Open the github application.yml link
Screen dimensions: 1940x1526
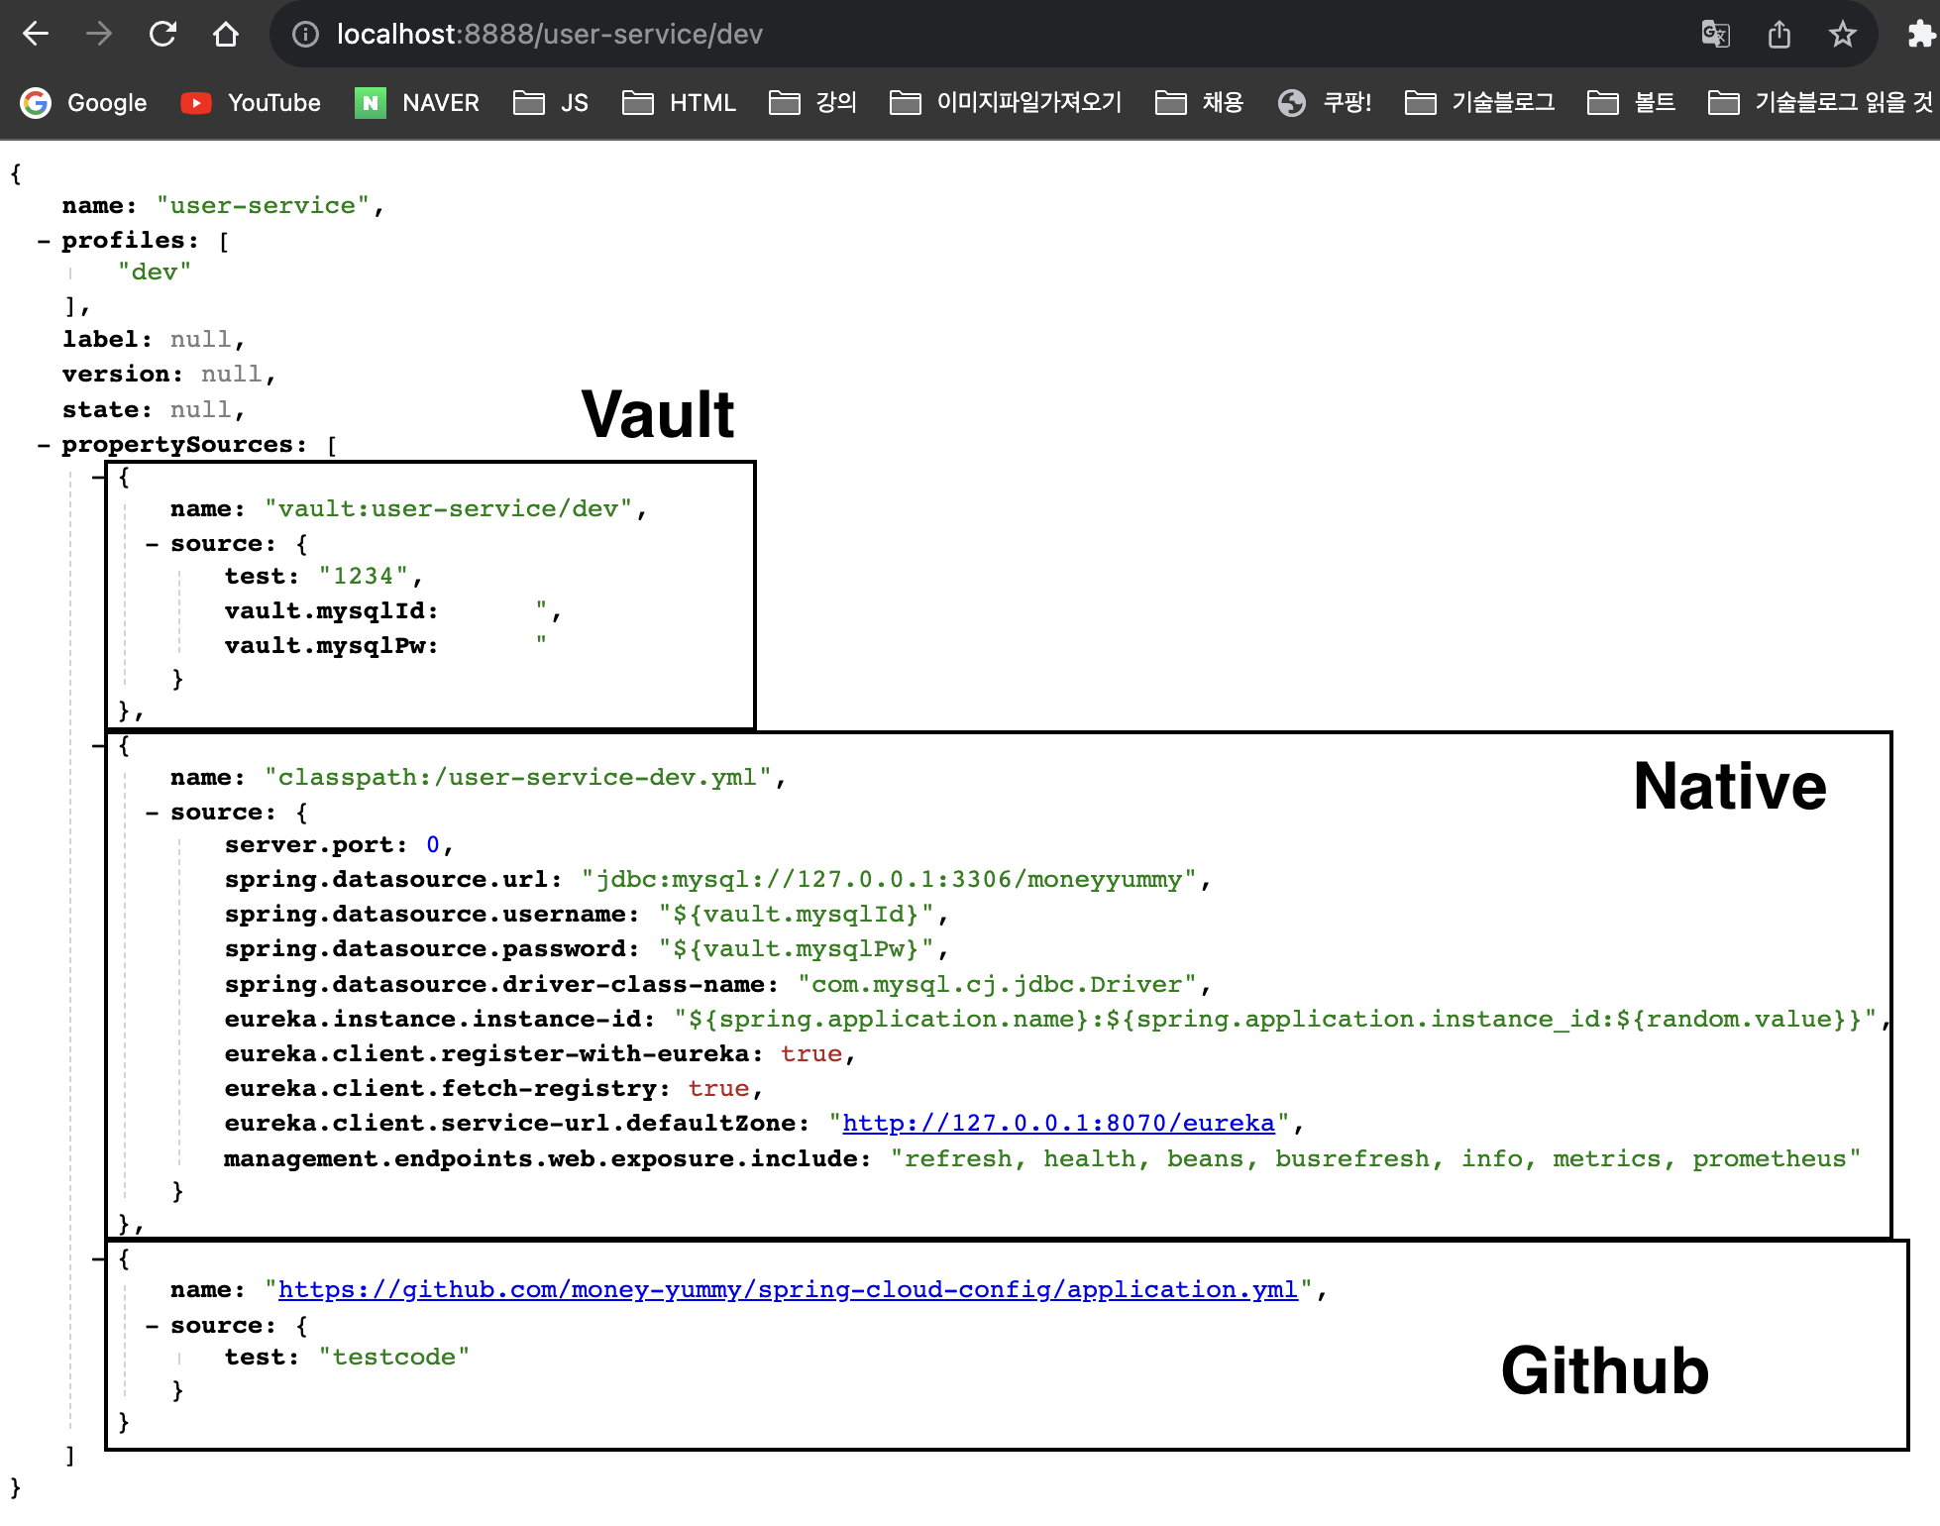[788, 1289]
